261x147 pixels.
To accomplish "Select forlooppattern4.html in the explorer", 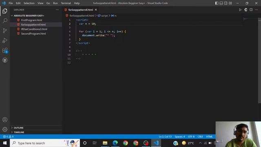I will [x=33, y=24].
